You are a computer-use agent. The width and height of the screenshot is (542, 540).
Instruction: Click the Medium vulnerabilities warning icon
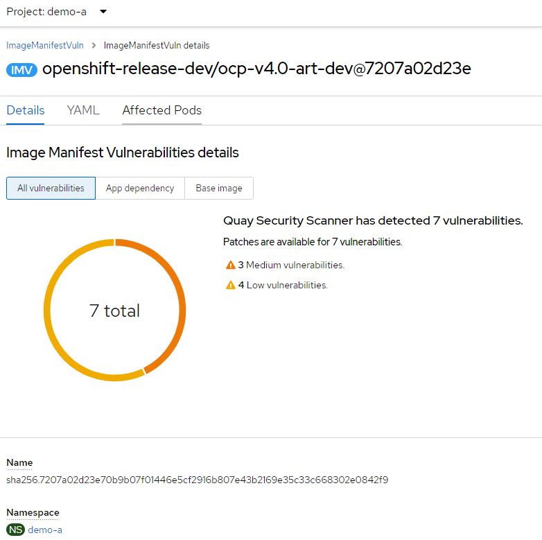click(231, 265)
